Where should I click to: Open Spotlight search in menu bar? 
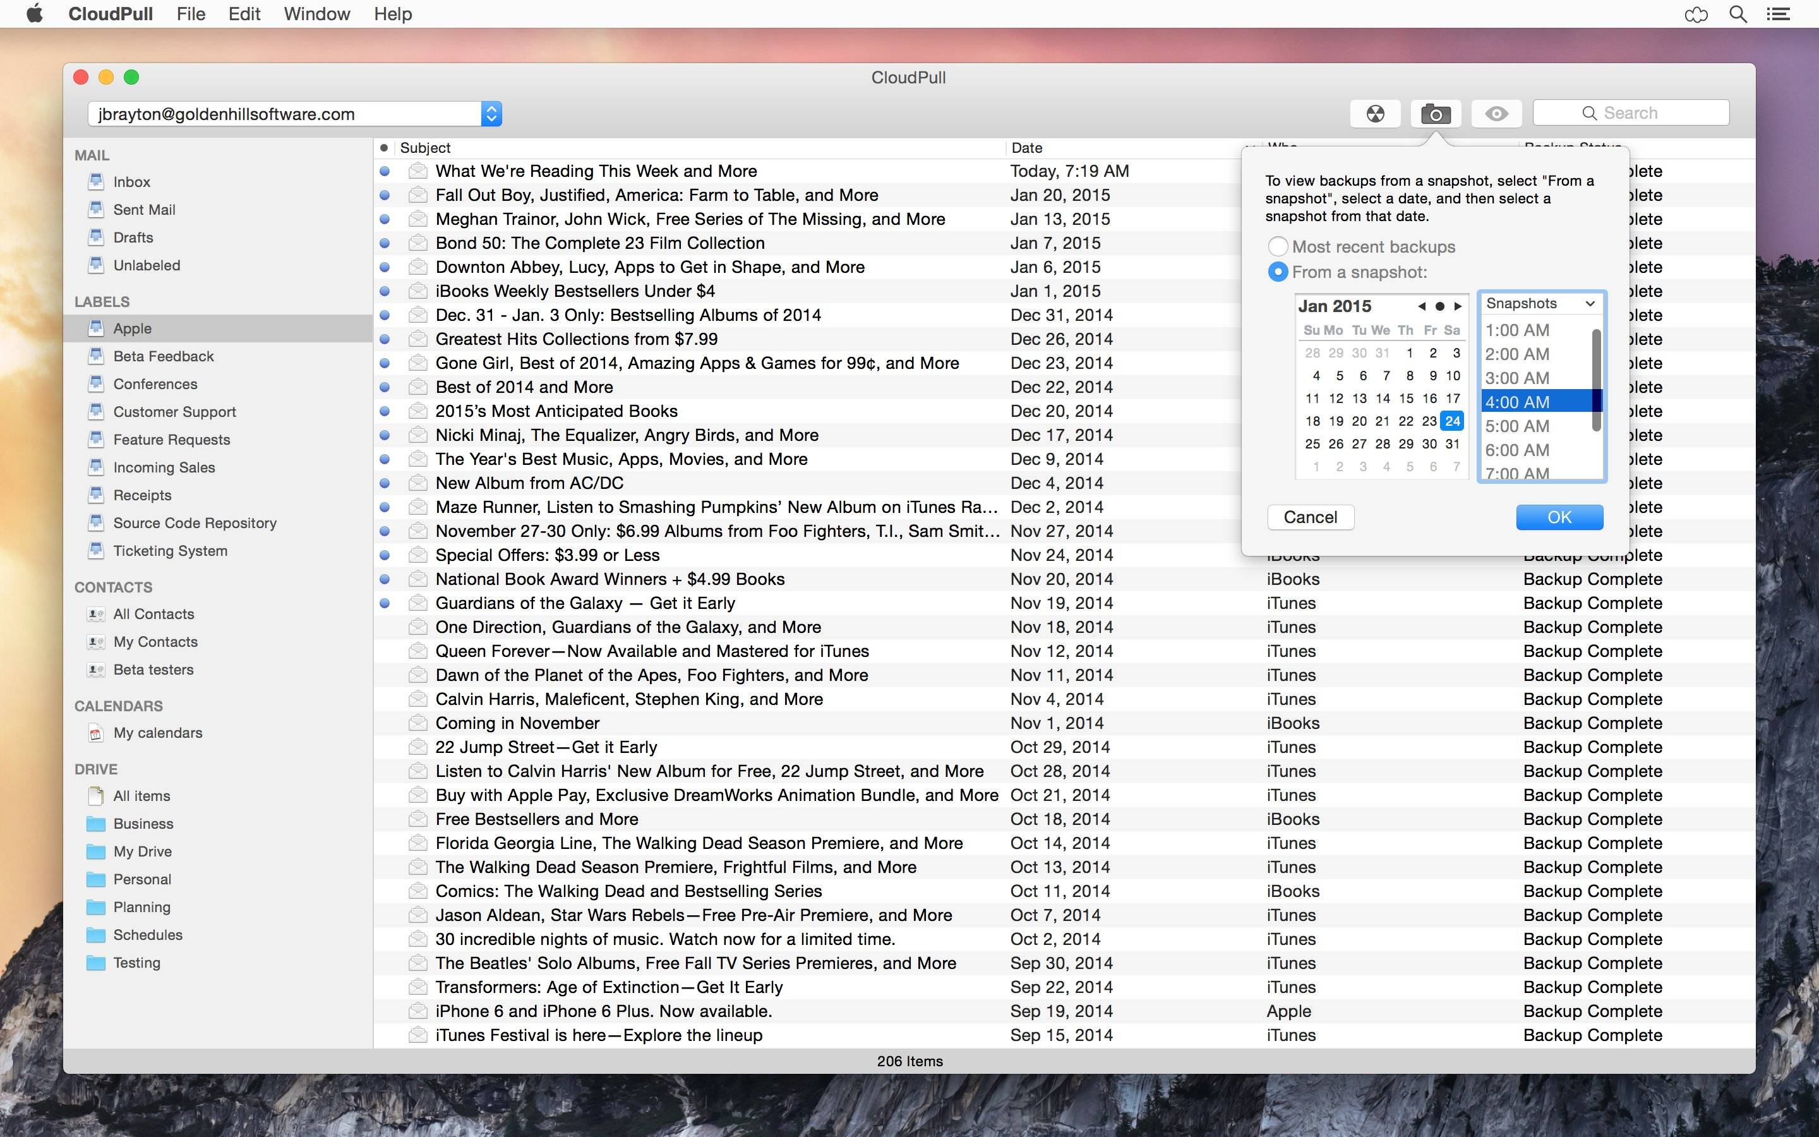point(1738,13)
